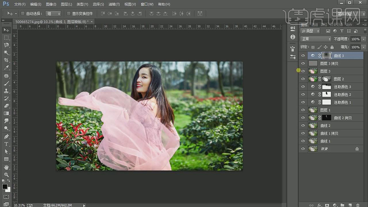Click the foreground color swatch
The image size is (368, 207).
[x=4, y=187]
